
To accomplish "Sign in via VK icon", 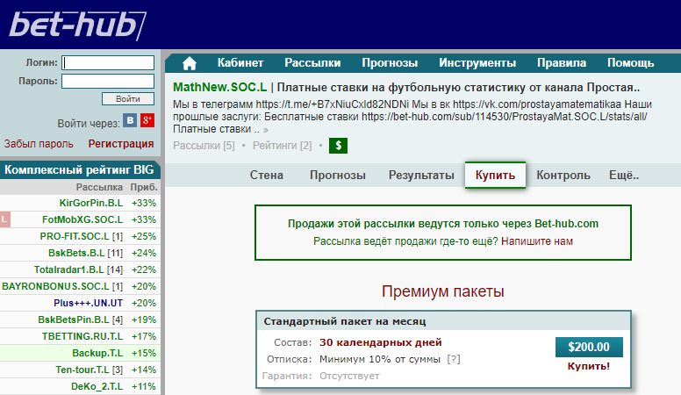I will tap(130, 120).
